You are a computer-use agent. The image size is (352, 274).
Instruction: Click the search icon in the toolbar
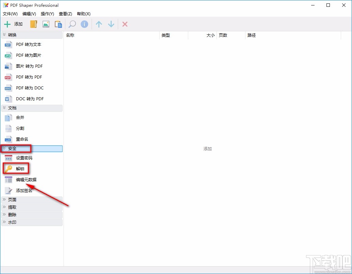(72, 24)
